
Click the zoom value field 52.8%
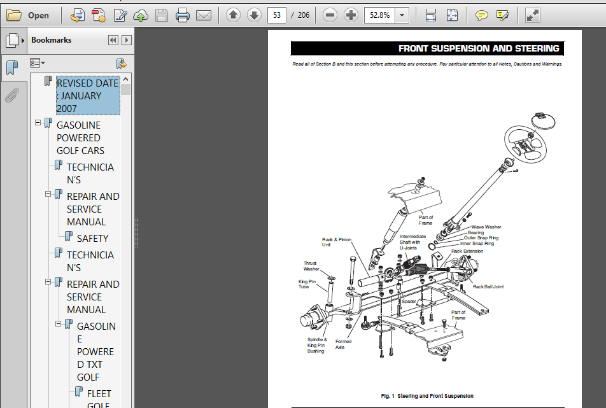379,15
